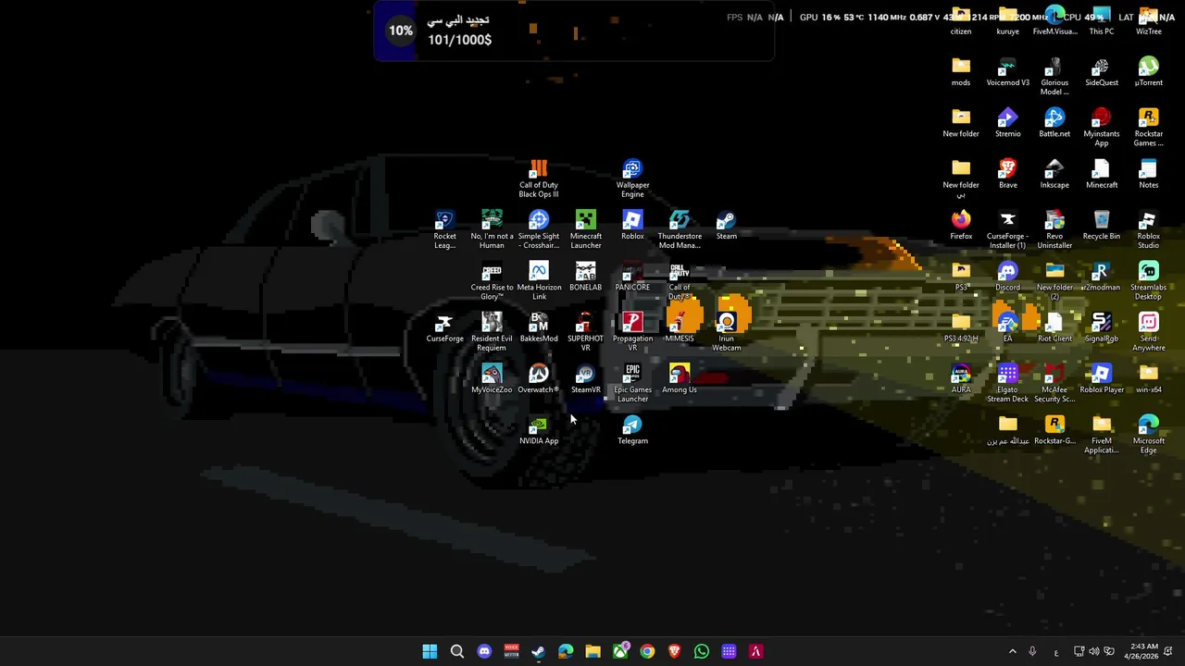
Task: Select the Firefox desktop icon
Action: point(961,225)
